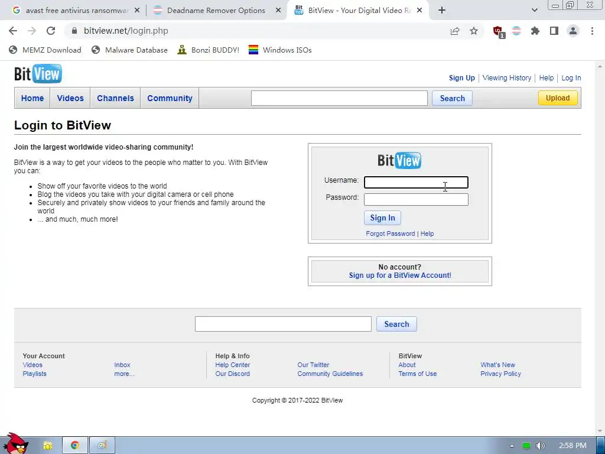
Task: Open the Community navigation tab
Action: [170, 98]
